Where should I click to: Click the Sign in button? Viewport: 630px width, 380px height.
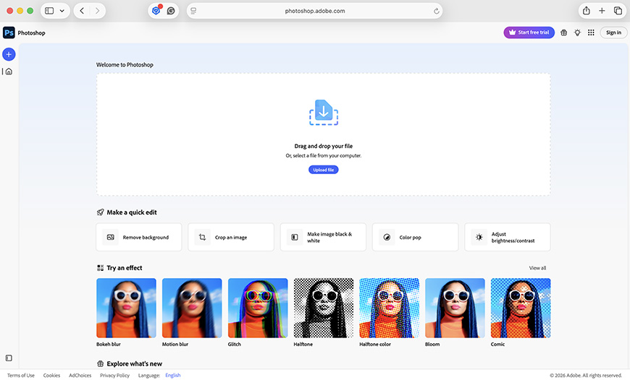pos(613,33)
